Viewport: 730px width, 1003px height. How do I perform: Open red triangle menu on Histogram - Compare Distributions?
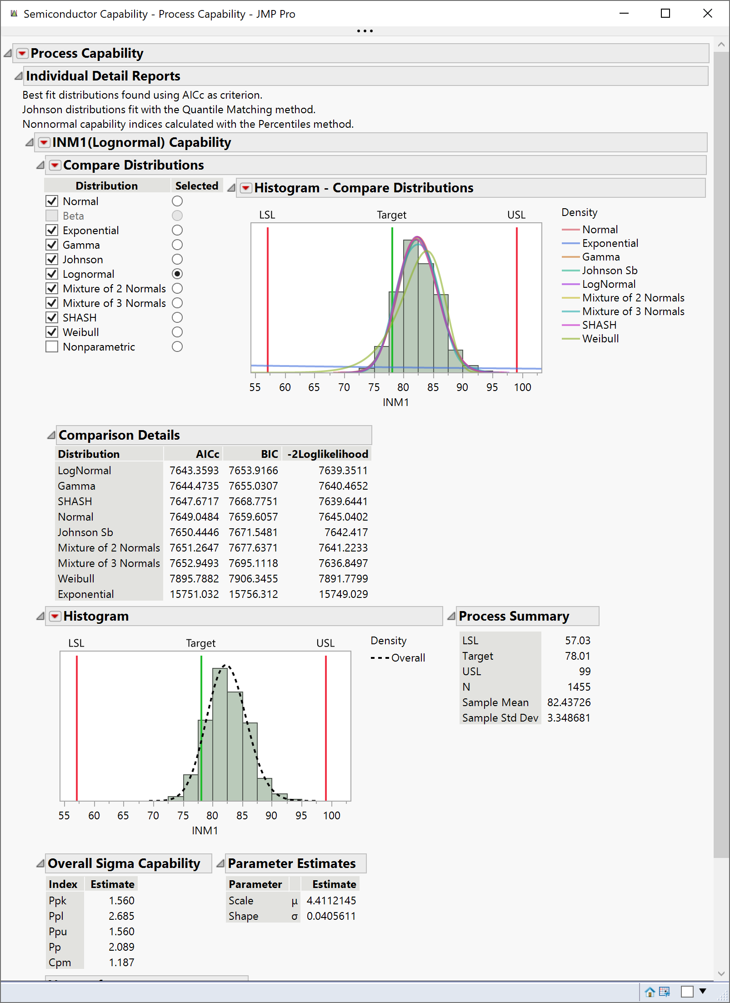(245, 187)
